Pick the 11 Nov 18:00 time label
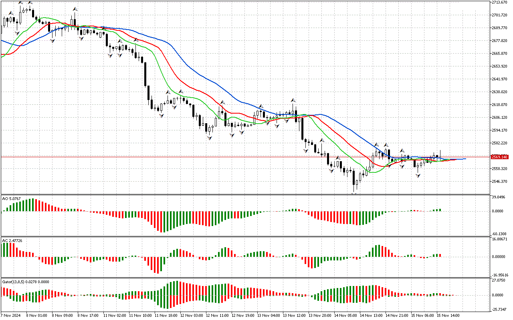The width and height of the screenshot is (513, 320). click(166, 315)
